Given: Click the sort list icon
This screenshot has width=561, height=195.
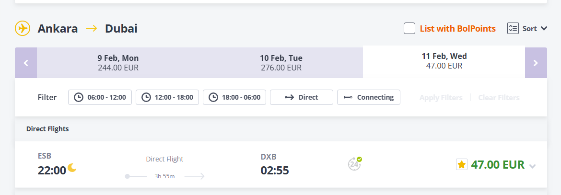Looking at the screenshot, I should point(513,28).
